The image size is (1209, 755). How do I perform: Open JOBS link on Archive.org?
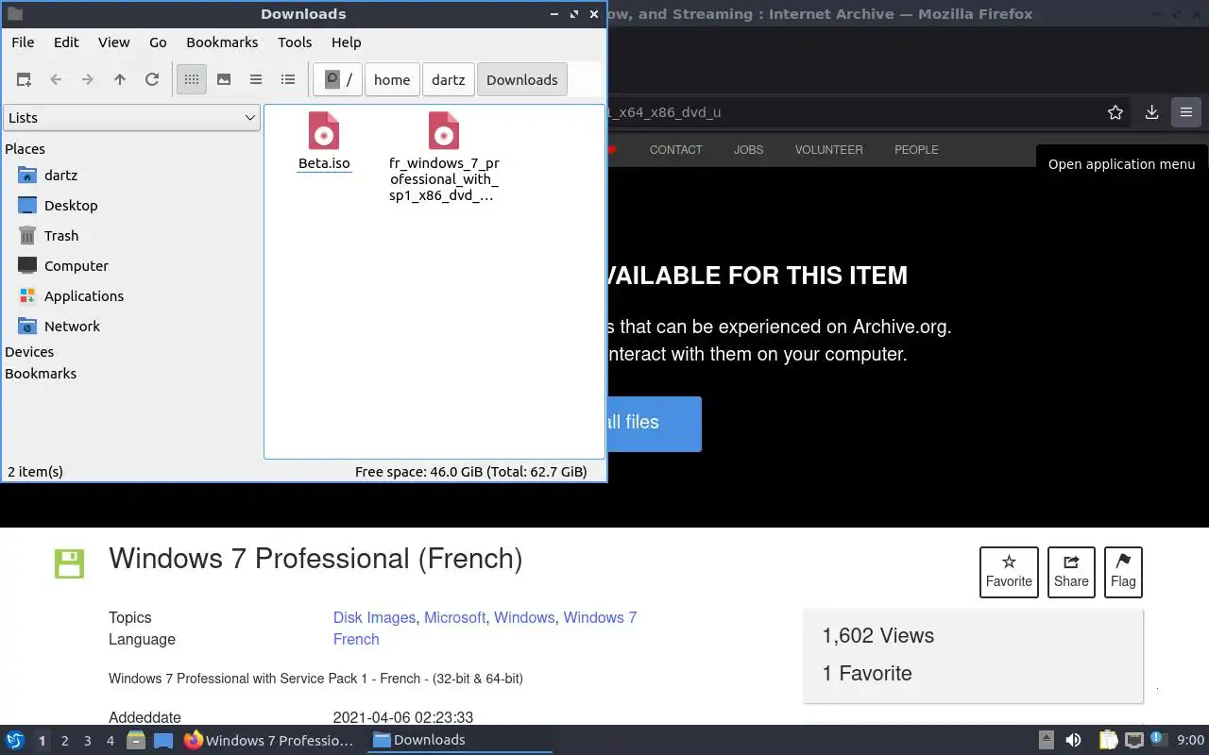(749, 150)
